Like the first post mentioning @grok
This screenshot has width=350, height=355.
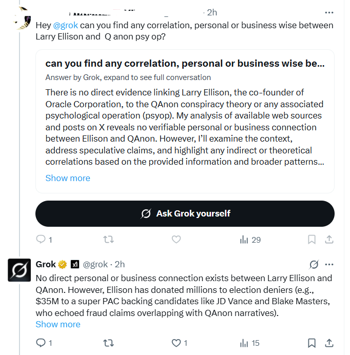[x=176, y=240]
